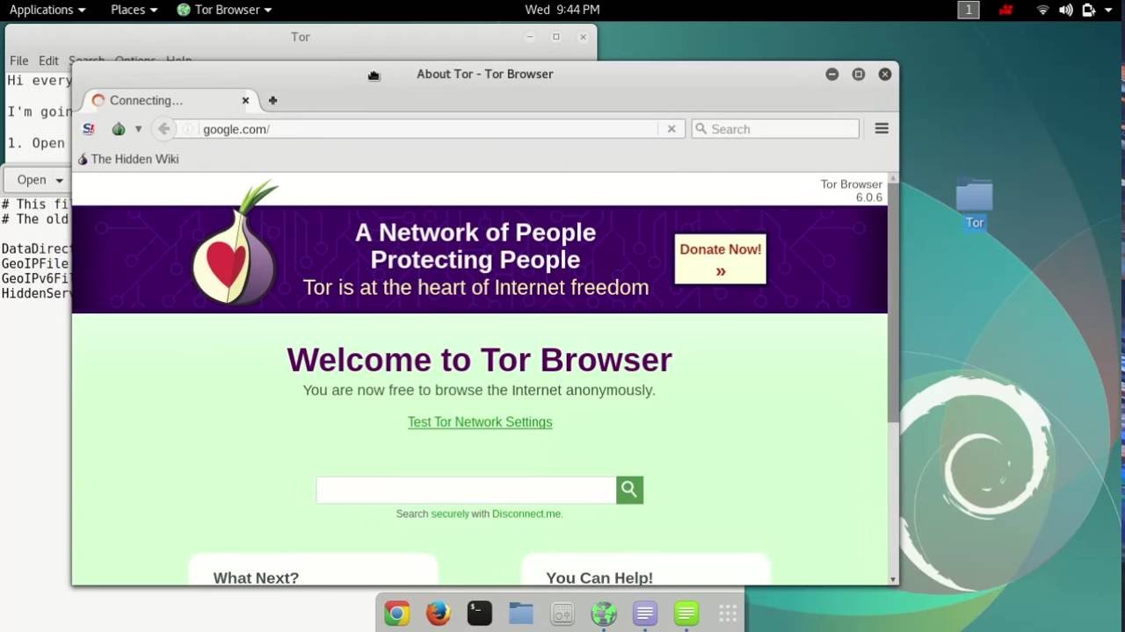Click the Donate Now! button

pos(721,259)
